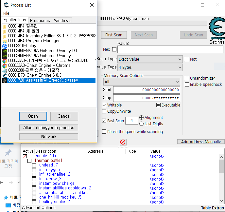225x212 pixels.
Task: Open the Explorer history dropdown chevron
Action: [x=19, y=183]
